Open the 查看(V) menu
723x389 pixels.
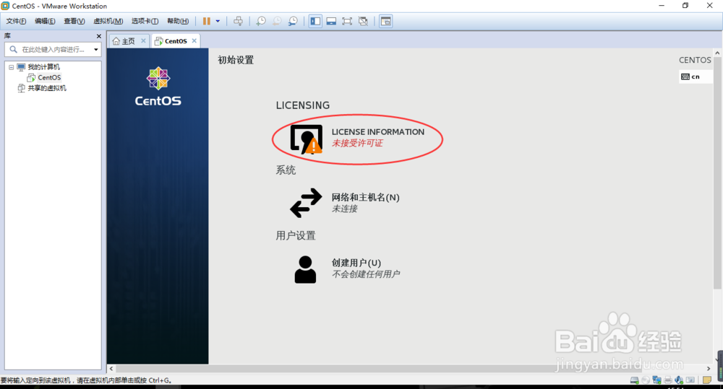click(74, 21)
